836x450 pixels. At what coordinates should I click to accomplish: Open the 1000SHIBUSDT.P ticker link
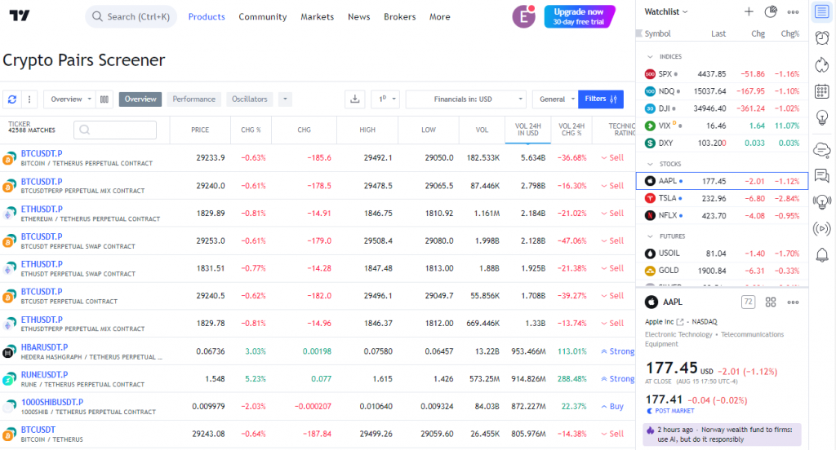tap(52, 402)
